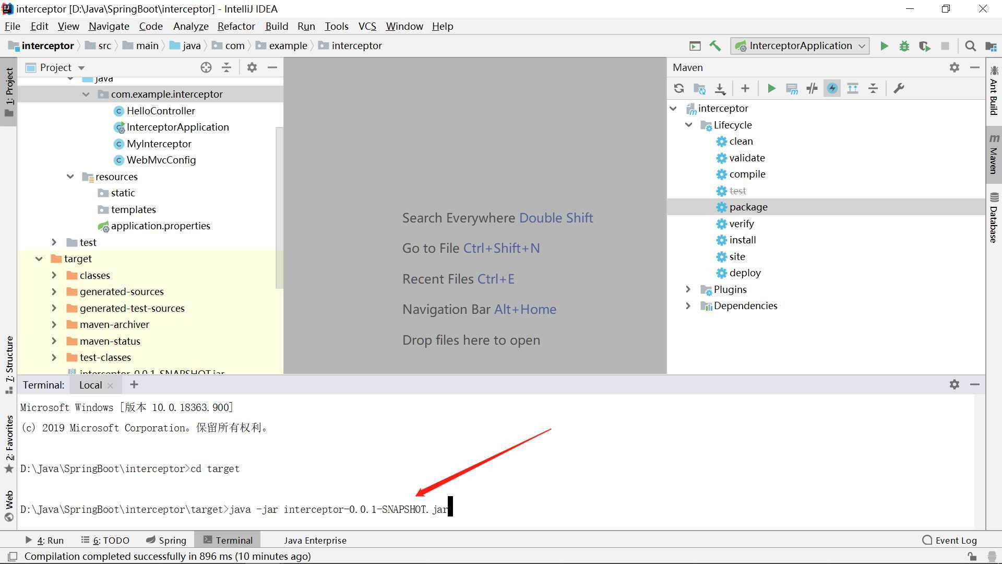The width and height of the screenshot is (1002, 564).
Task: Start debugging with the bug icon
Action: point(904,46)
